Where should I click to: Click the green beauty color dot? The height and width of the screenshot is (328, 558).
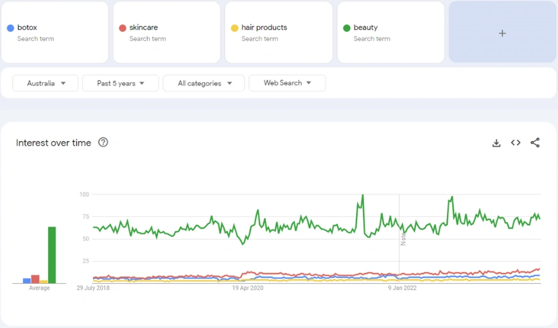click(x=347, y=28)
